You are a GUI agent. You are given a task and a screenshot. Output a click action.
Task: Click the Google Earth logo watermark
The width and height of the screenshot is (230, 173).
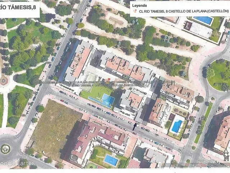point(14,164)
